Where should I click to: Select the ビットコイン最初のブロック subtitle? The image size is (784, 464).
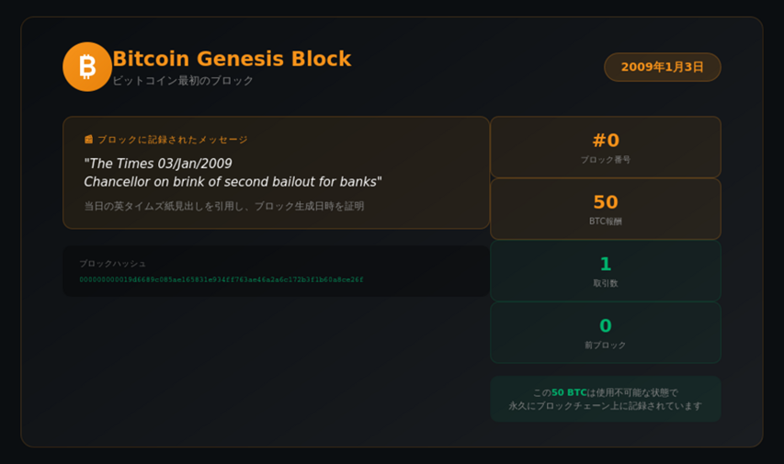coord(183,81)
